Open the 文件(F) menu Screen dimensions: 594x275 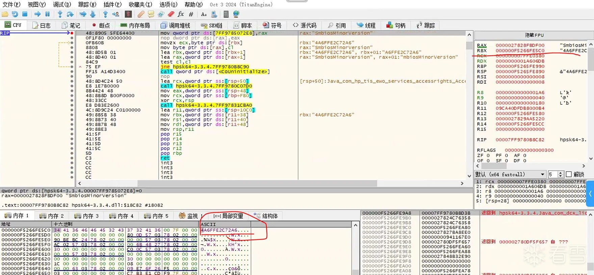tap(11, 4)
